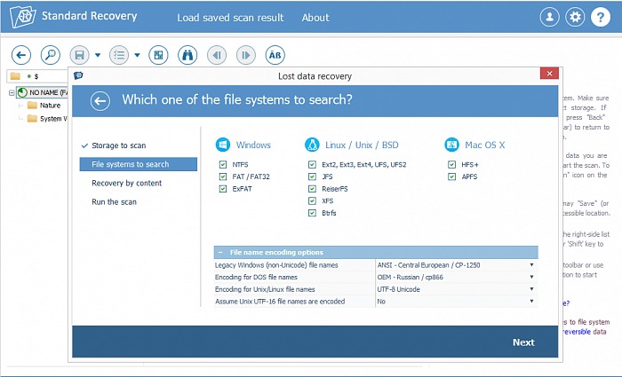622x377 pixels.
Task: Toggle the ReiserFS checkbox
Action: 312,189
